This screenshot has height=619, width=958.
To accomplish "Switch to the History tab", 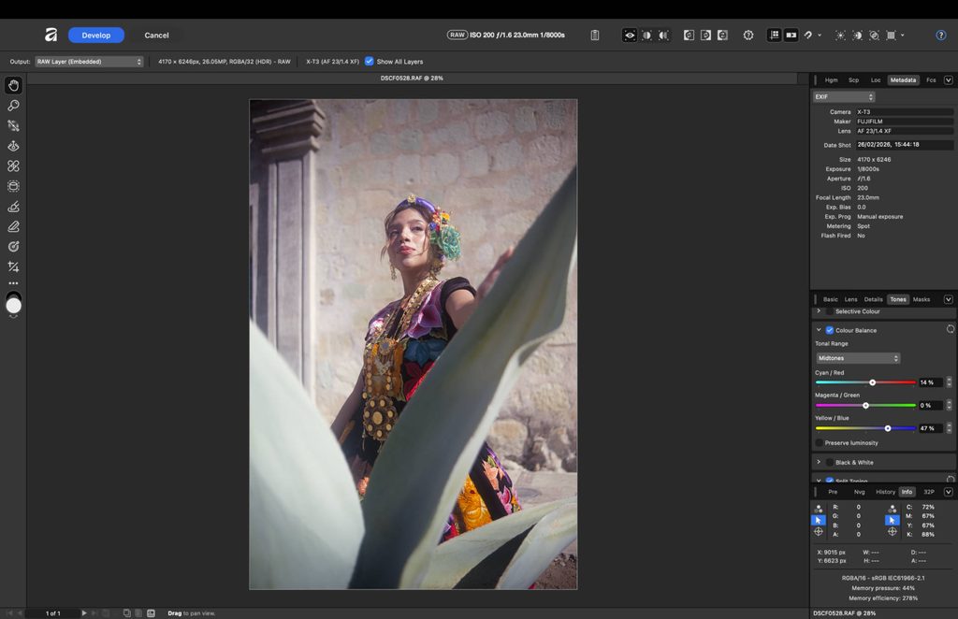I will (885, 492).
